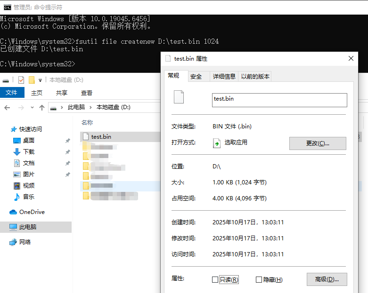The width and height of the screenshot is (368, 293).
Task: Open the View (查看) ribbon tab
Action: (x=87, y=93)
